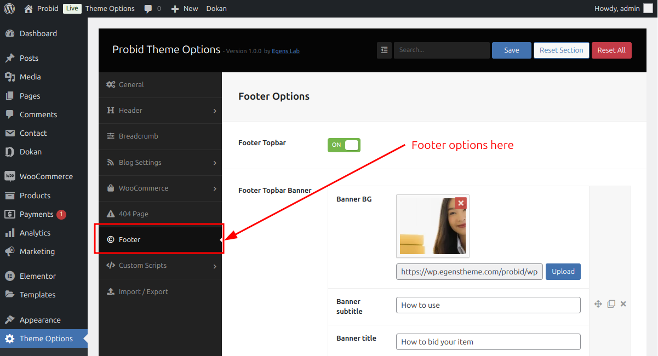Click the Dashboard gauge icon
658x356 pixels.
[x=10, y=33]
